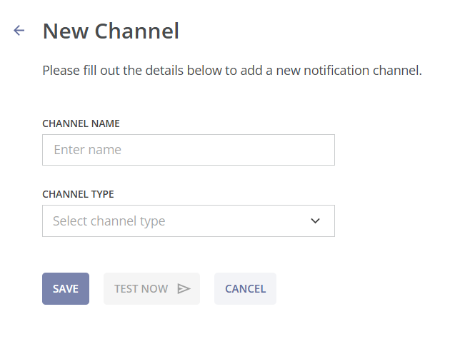Open the Select channel type dropdown
This screenshot has width=465, height=344.
coord(189,221)
